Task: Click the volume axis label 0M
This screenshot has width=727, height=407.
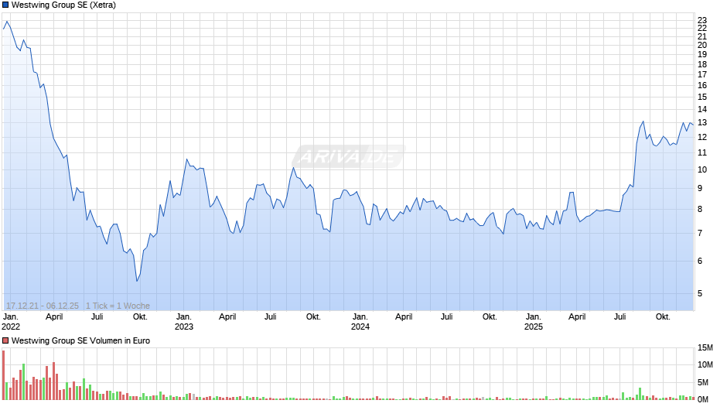Action: [x=703, y=399]
